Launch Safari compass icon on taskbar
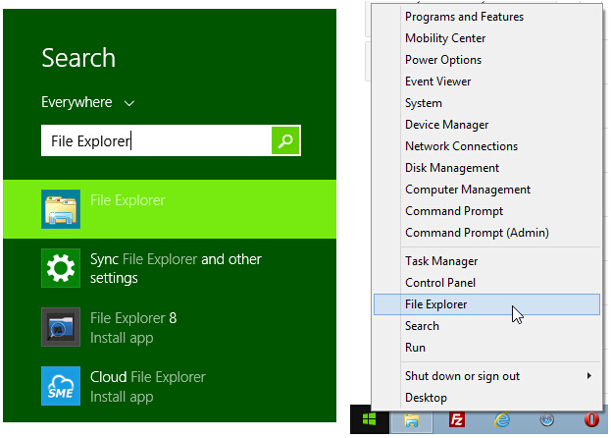Image resolution: width=611 pixels, height=438 pixels. coord(547,420)
